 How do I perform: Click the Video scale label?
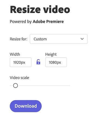click(19, 78)
